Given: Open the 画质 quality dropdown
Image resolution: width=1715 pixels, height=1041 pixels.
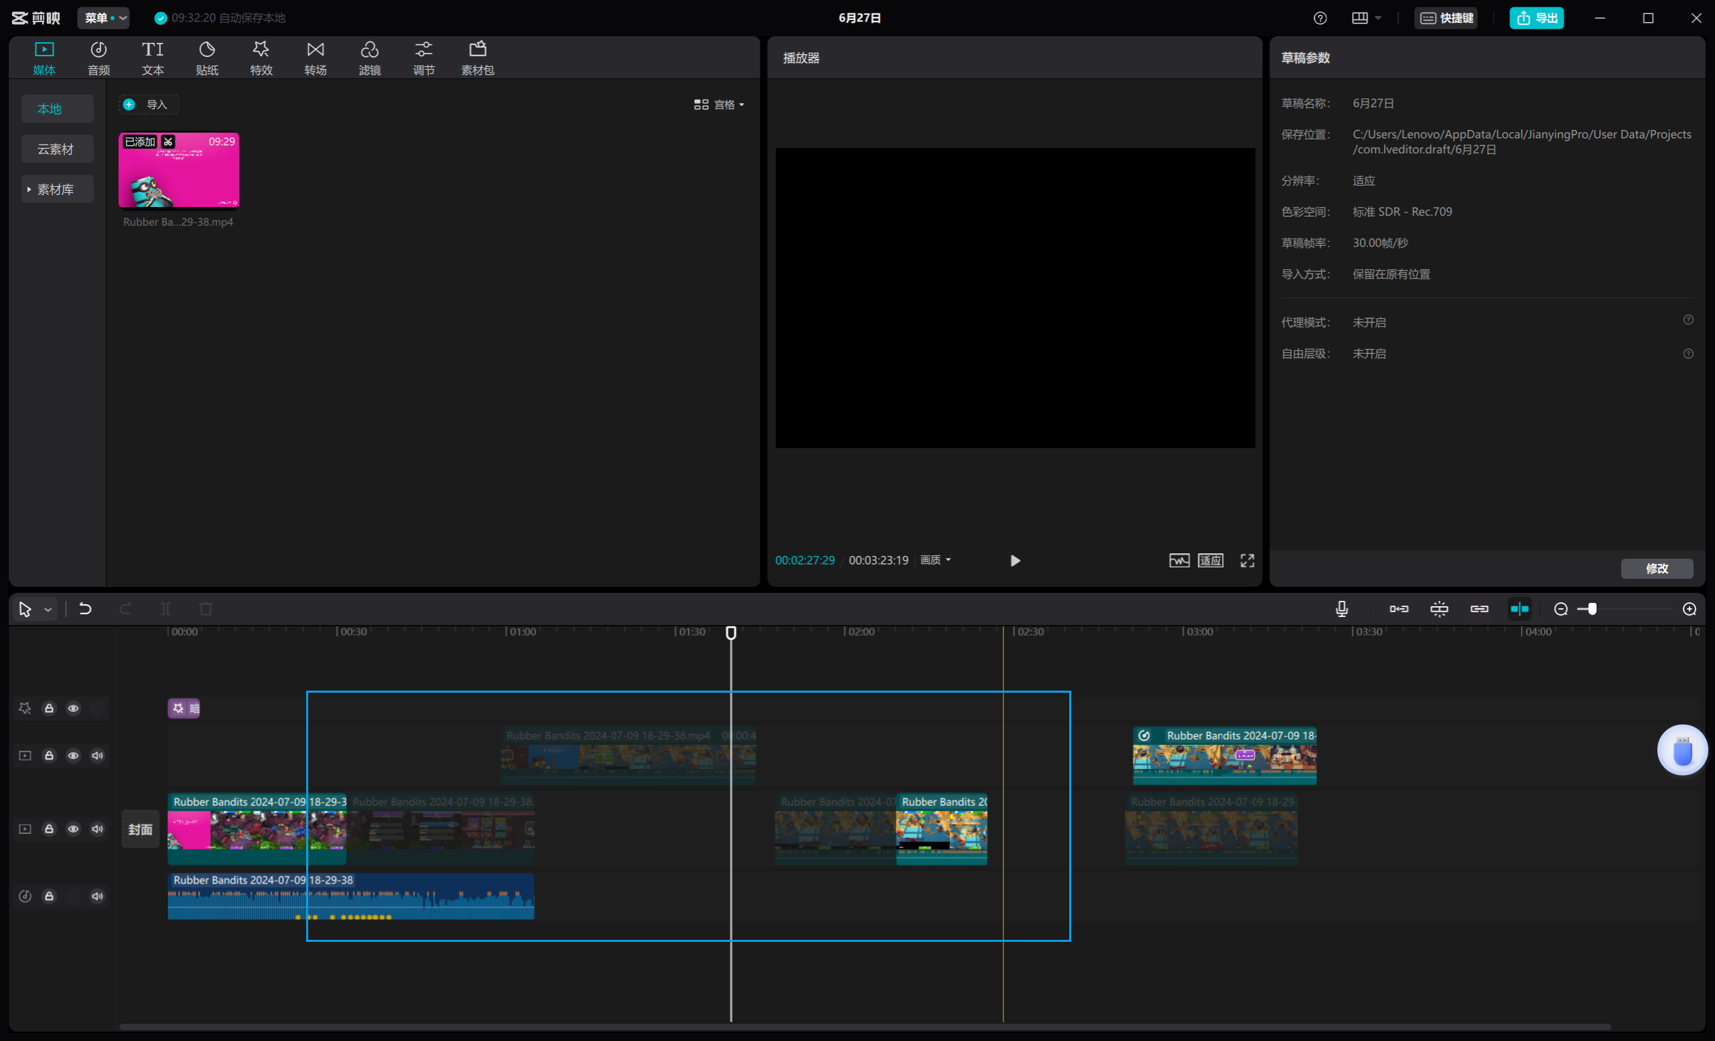Looking at the screenshot, I should click(935, 560).
